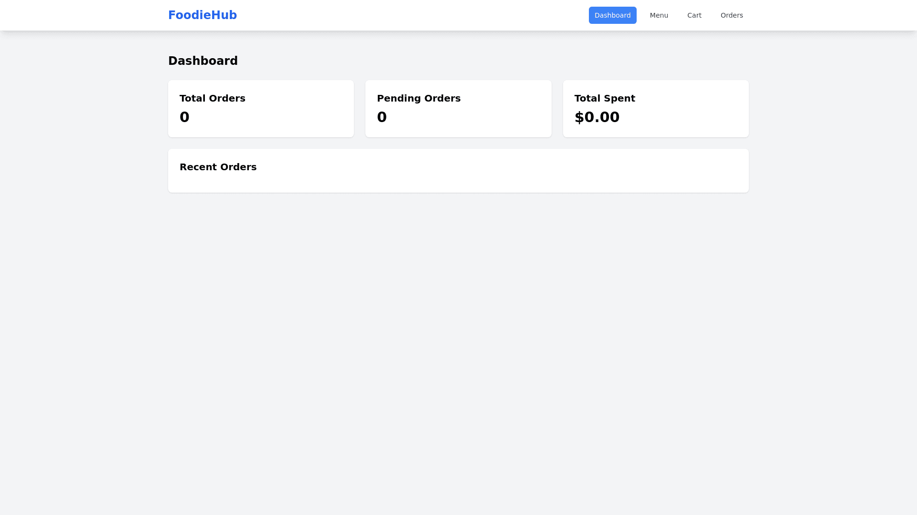Open the Menu page from navbar
The image size is (917, 515).
[x=659, y=15]
